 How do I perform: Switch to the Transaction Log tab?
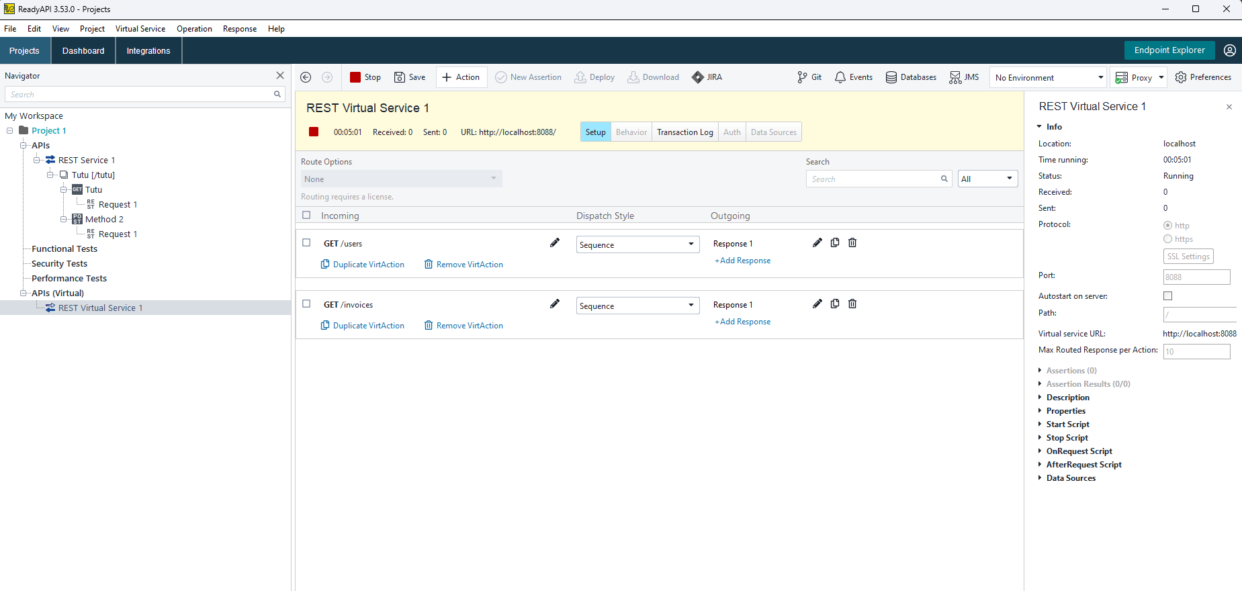[x=684, y=132]
